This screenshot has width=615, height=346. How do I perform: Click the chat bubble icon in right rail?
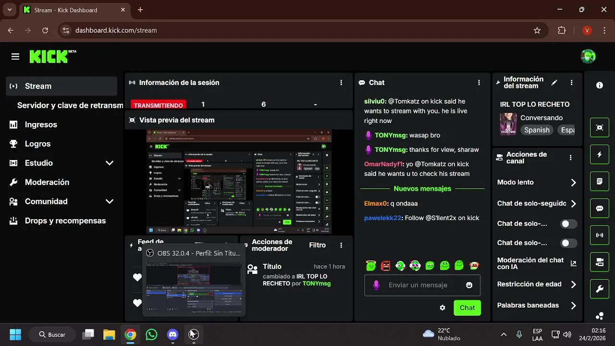coord(600,208)
